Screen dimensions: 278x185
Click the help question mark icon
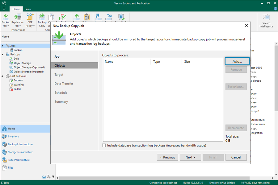pyautogui.click(x=276, y=9)
